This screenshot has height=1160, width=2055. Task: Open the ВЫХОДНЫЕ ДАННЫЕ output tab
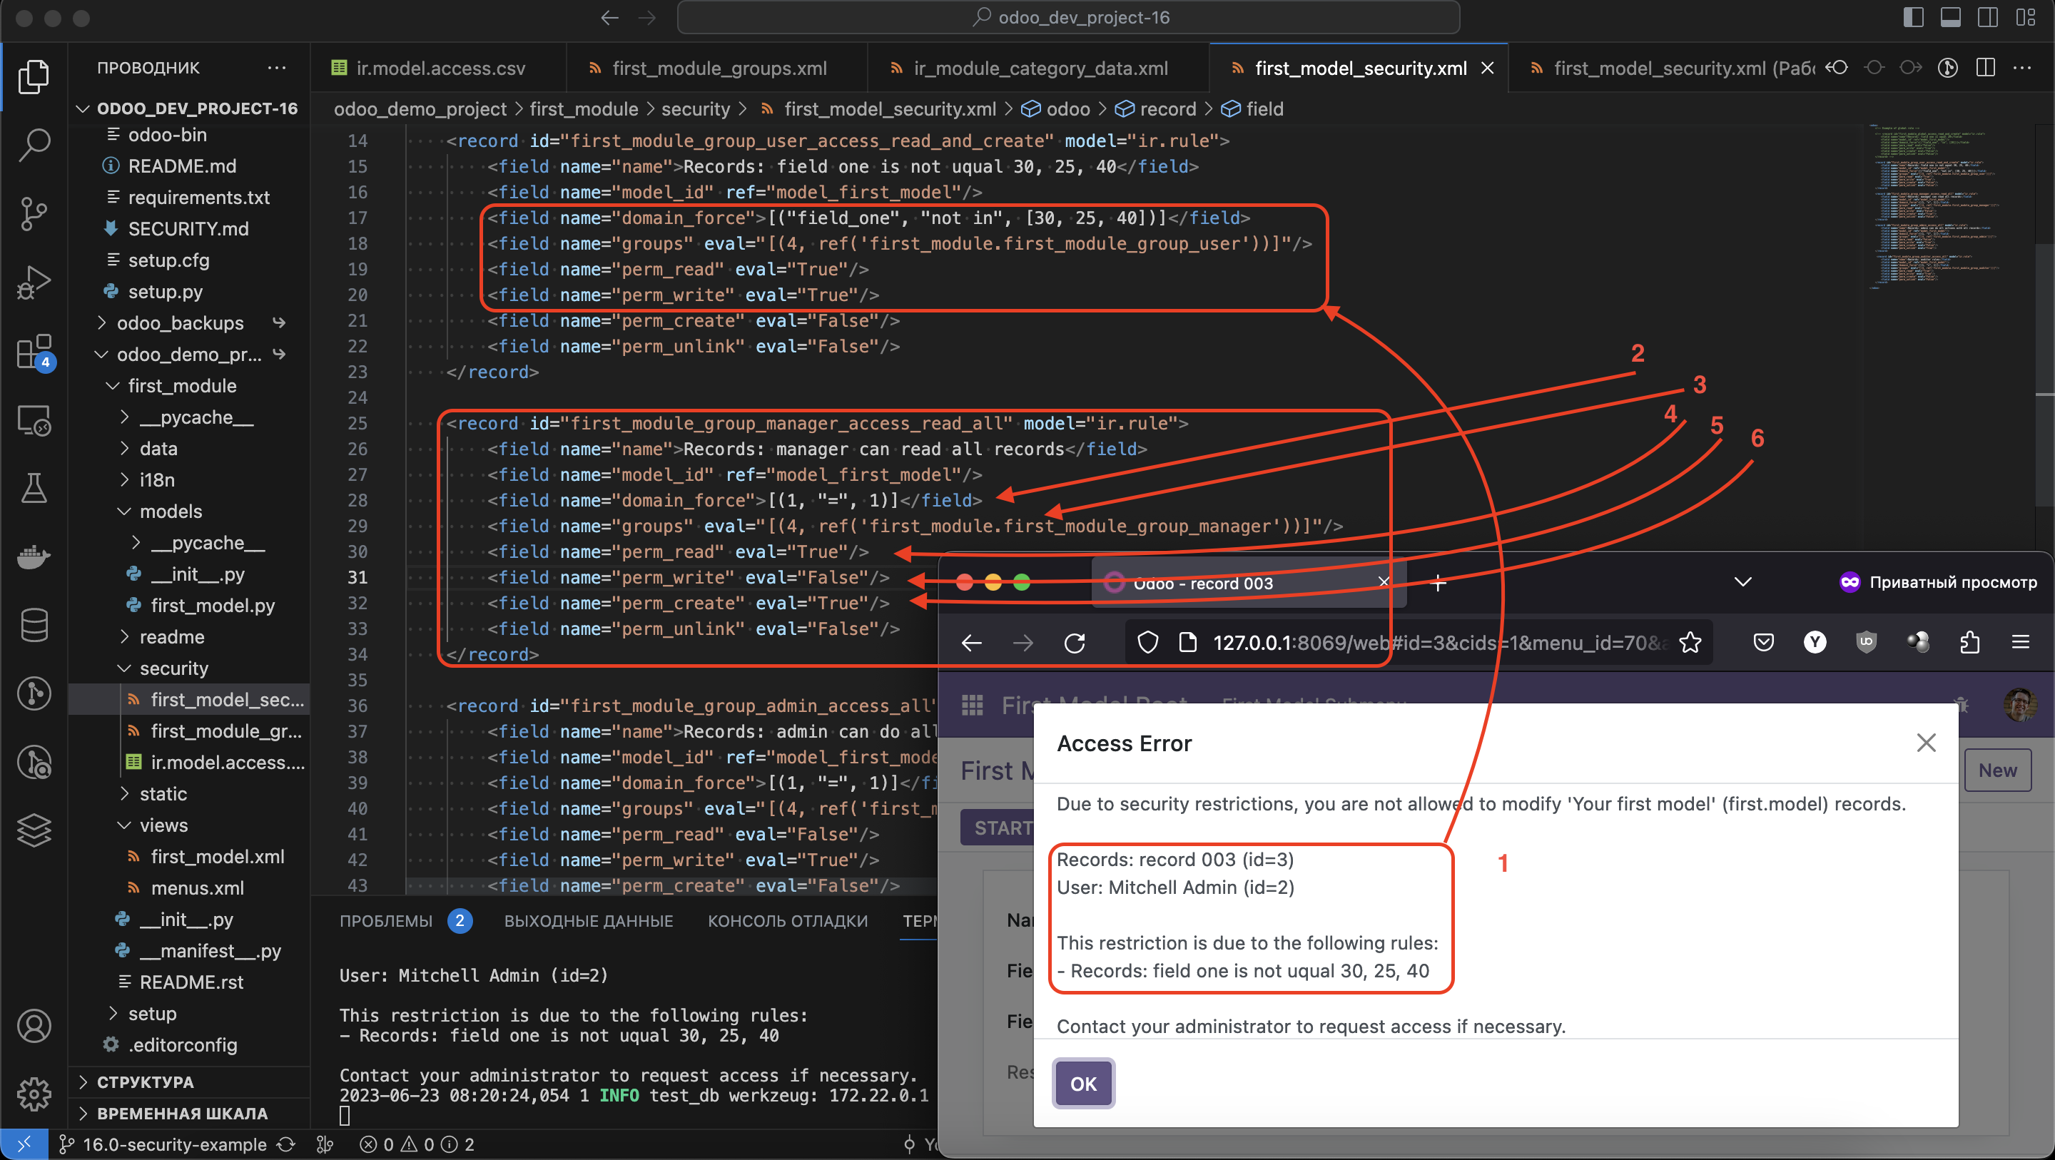click(589, 922)
